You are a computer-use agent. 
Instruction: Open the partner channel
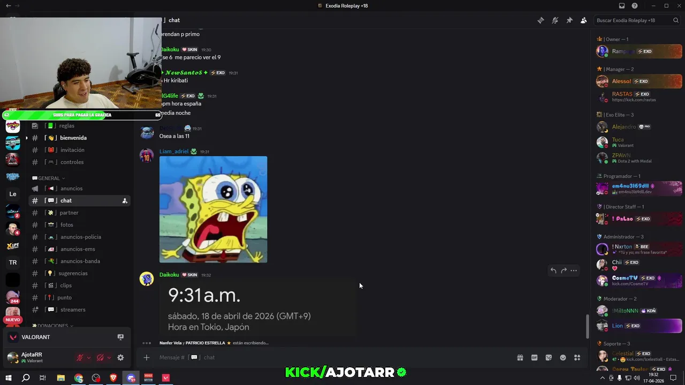point(79,213)
